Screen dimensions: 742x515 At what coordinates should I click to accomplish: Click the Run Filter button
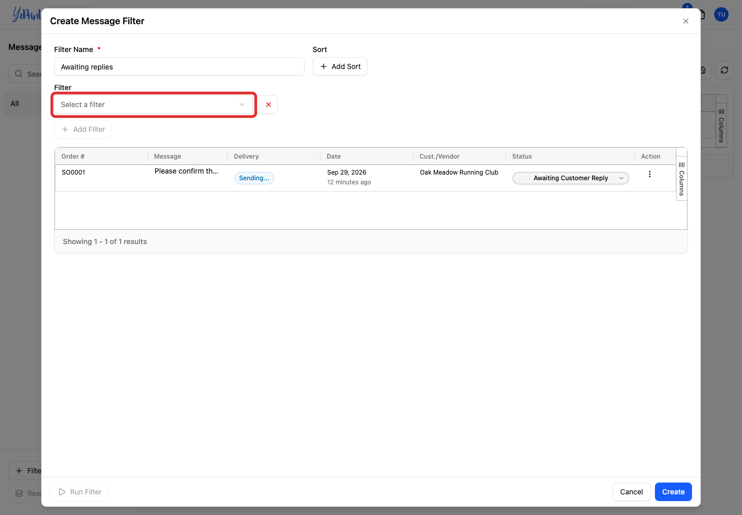80,492
